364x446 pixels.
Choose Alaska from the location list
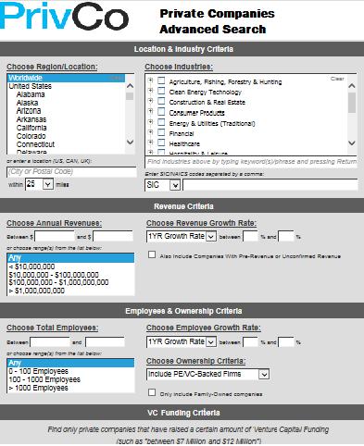[x=27, y=103]
